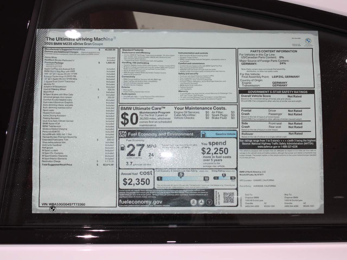The image size is (347, 260).
Task: Click 'The Ultimate Driving Machine' heading
Action: click(81, 39)
